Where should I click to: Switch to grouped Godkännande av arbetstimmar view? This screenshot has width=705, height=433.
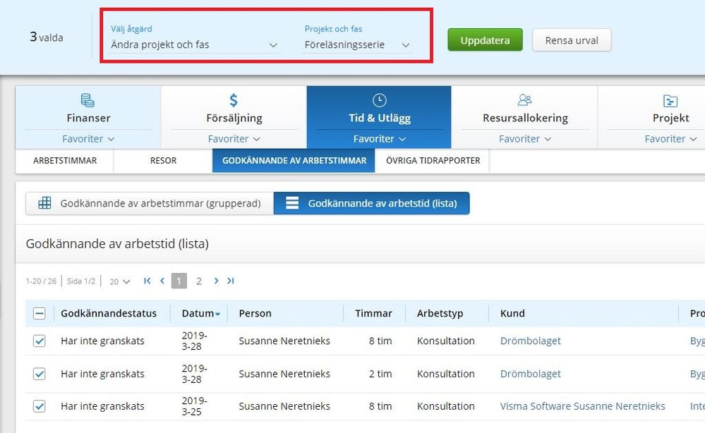coord(150,204)
